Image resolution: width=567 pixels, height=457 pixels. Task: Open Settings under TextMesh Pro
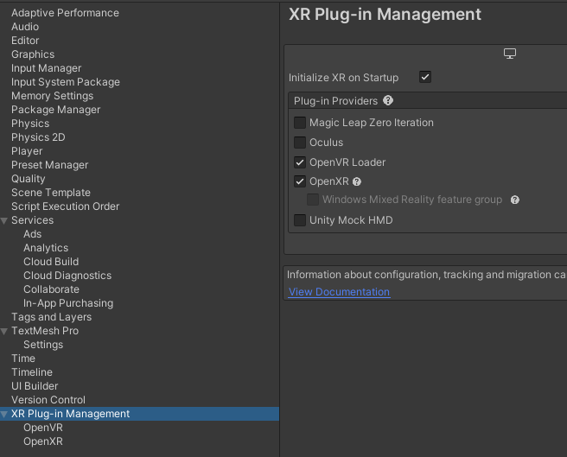[x=43, y=345]
